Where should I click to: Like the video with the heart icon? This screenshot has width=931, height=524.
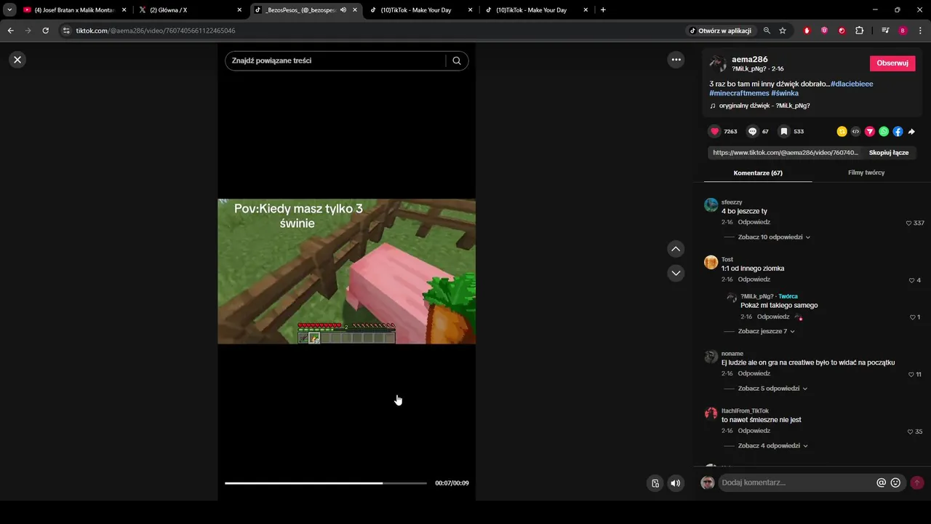[x=714, y=131]
